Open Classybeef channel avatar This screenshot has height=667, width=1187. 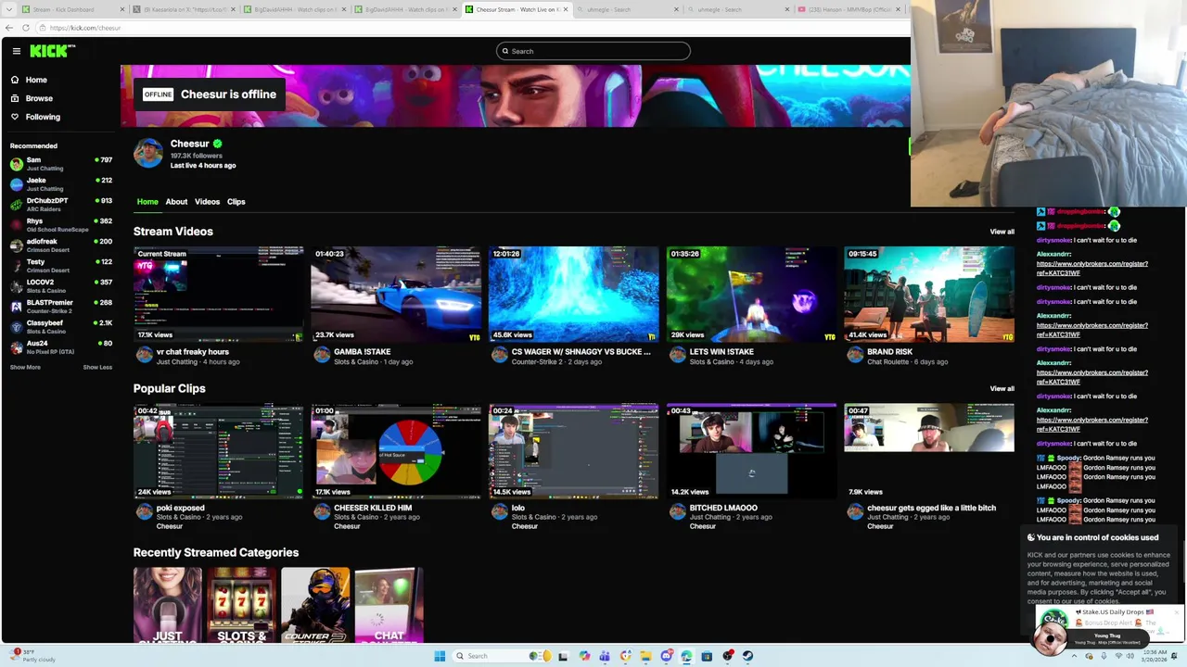tap(17, 327)
